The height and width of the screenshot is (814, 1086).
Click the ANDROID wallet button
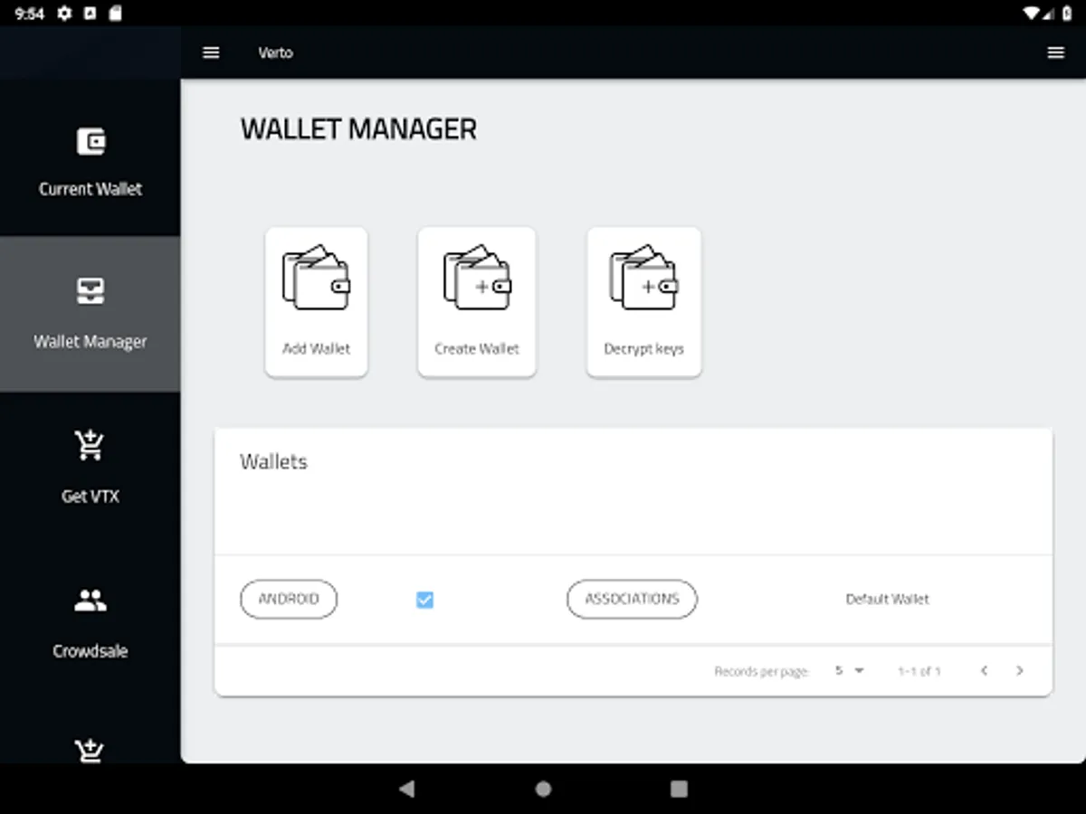click(x=289, y=599)
